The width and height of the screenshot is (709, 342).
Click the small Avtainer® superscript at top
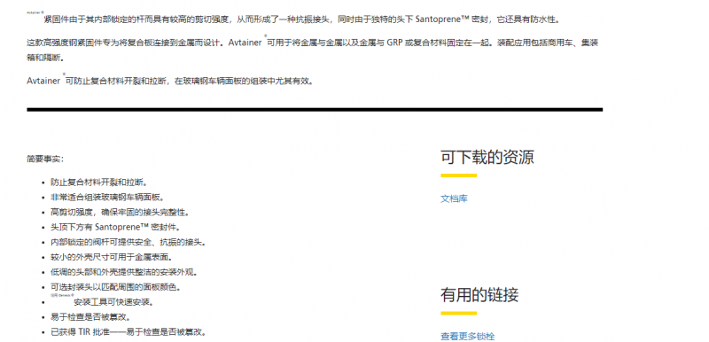point(35,12)
